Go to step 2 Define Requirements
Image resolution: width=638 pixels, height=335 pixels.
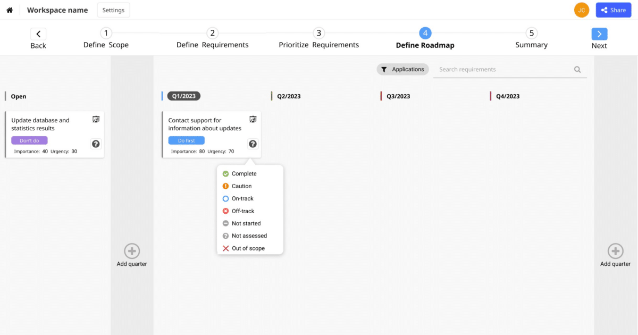click(212, 38)
